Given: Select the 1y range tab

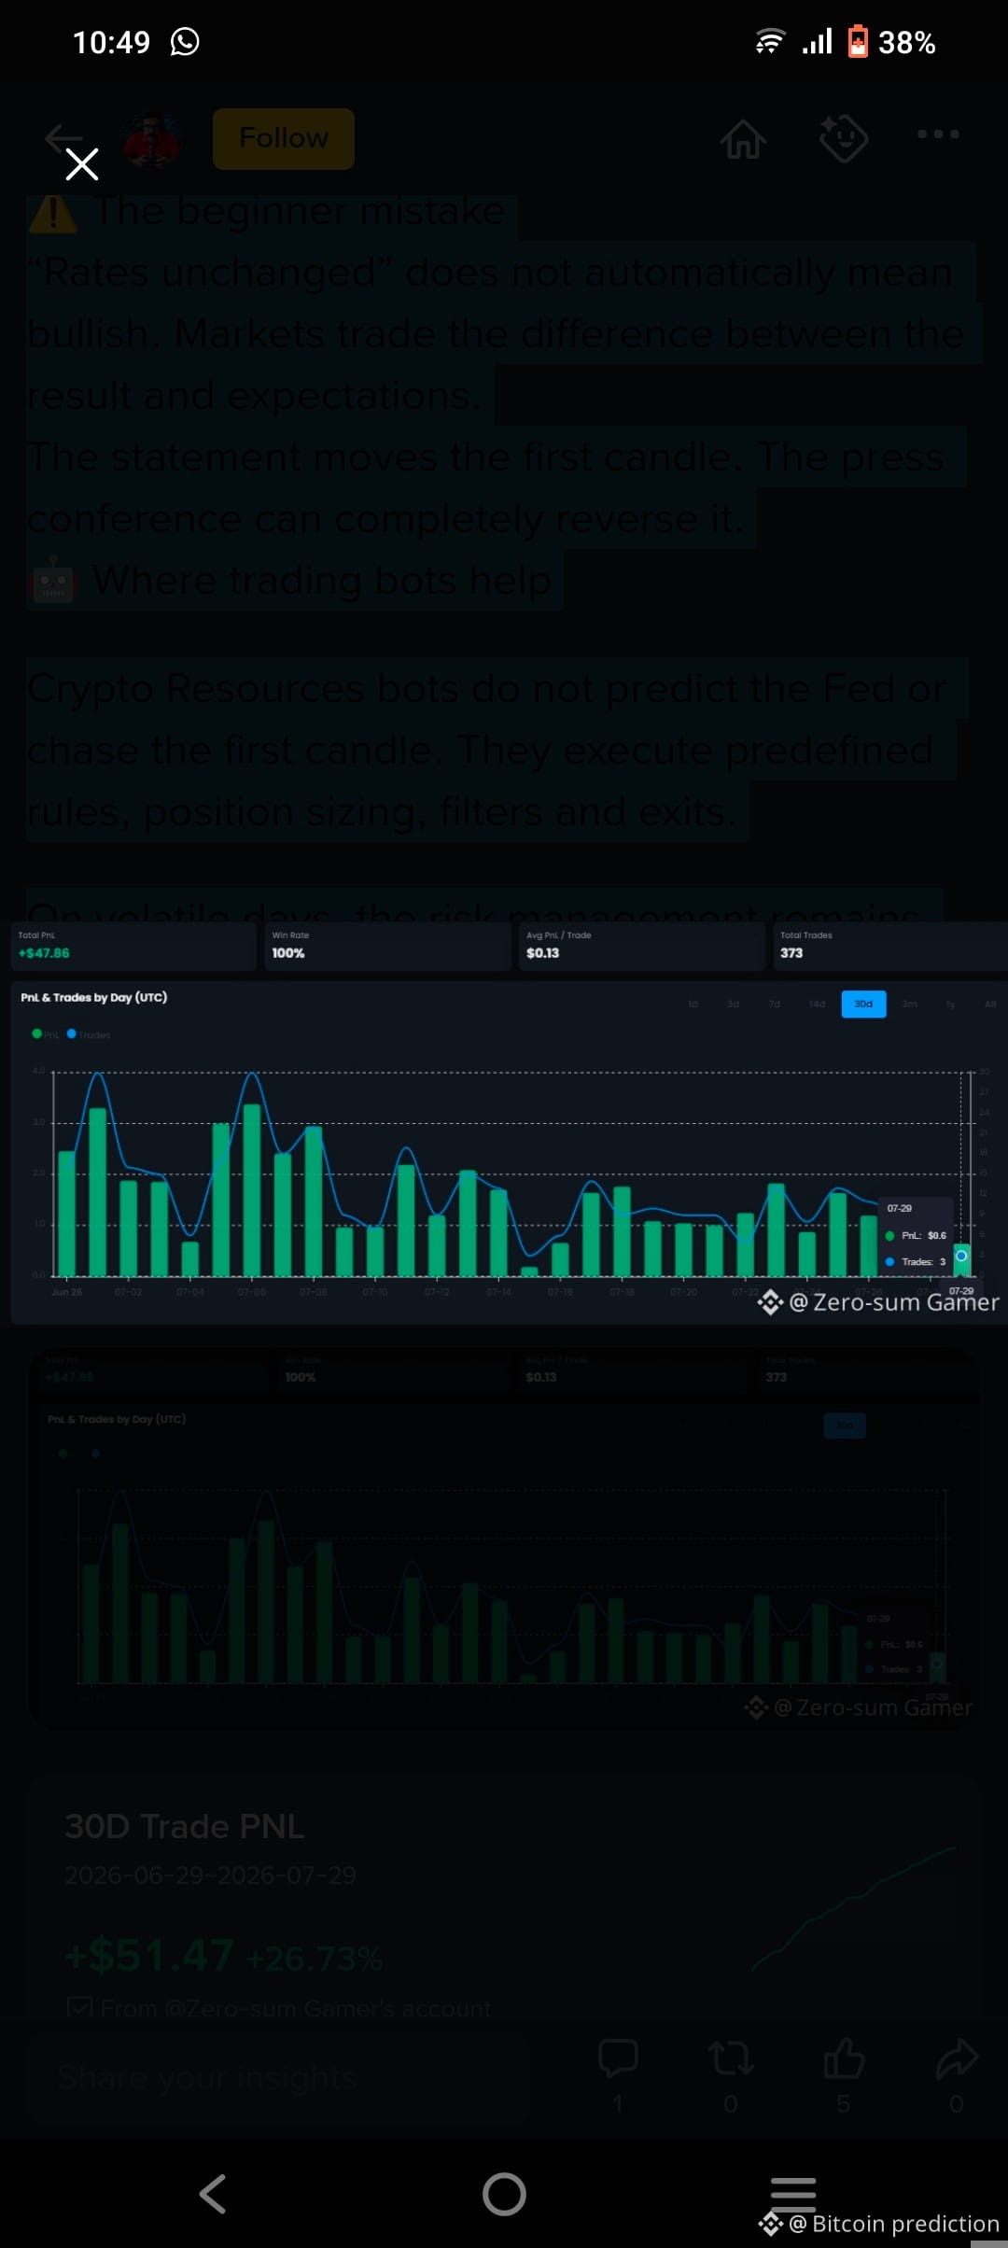Looking at the screenshot, I should click(x=950, y=1004).
